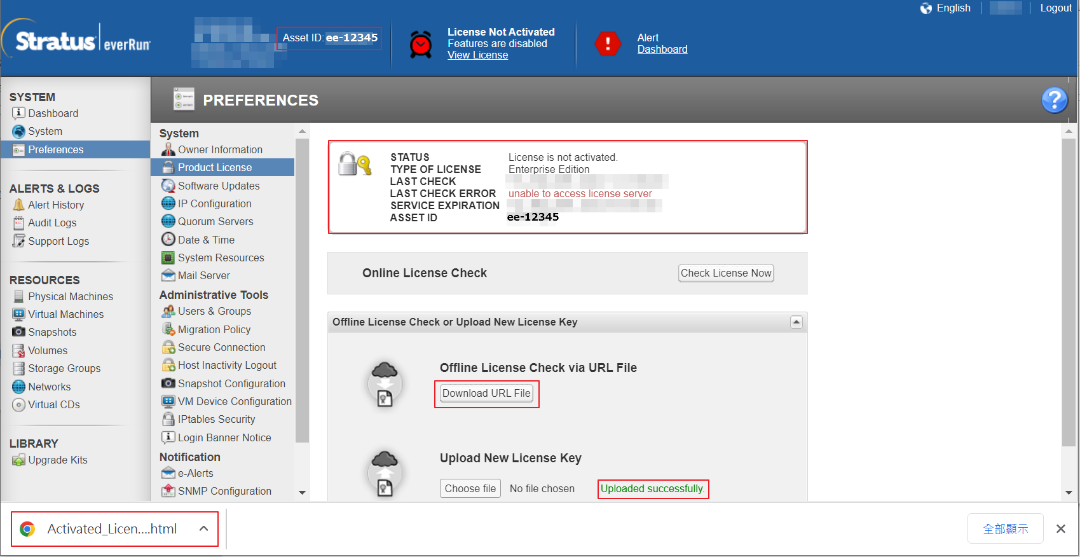This screenshot has height=557, width=1080.
Task: Click the 'unable to access license server' error text
Action: 580,194
